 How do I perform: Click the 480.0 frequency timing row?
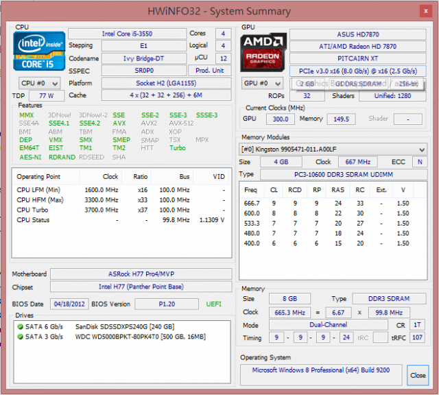(333, 233)
